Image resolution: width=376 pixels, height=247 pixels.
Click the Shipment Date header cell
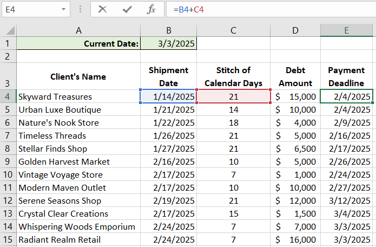click(x=169, y=76)
